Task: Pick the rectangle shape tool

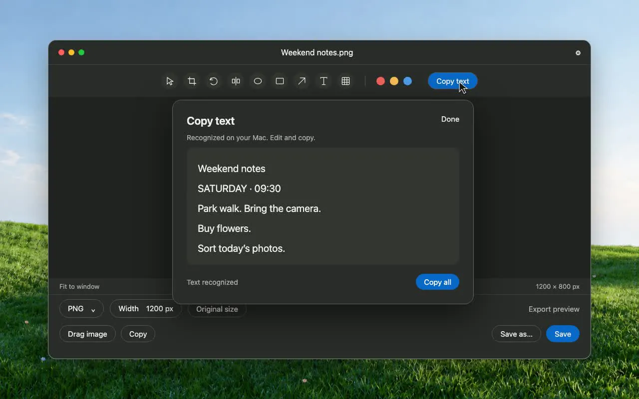Action: click(280, 81)
